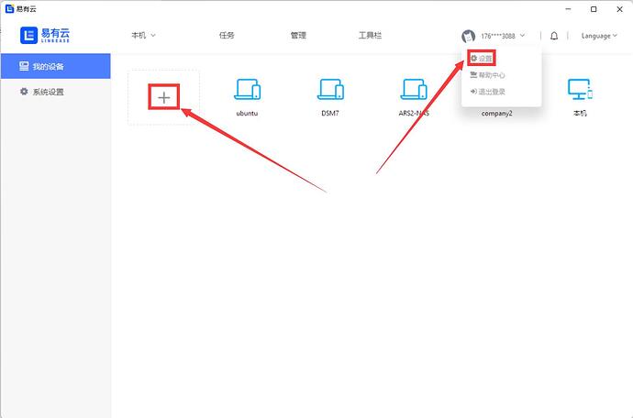The height and width of the screenshot is (418, 633).
Task: Open the 管理 tab
Action: pyautogui.click(x=298, y=35)
